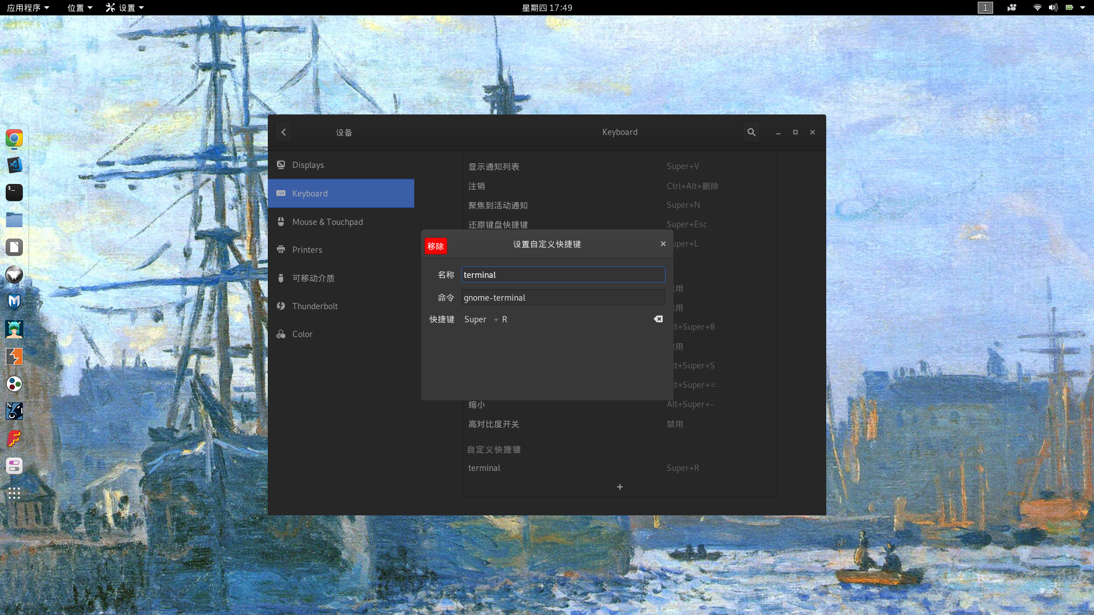
Task: Open the 位置 Places menu
Action: coord(80,7)
